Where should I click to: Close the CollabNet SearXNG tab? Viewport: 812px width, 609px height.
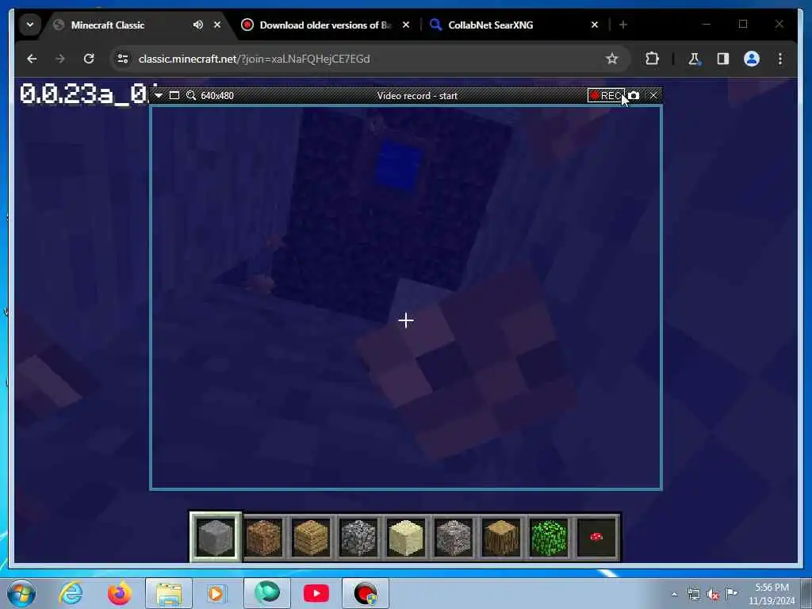595,25
